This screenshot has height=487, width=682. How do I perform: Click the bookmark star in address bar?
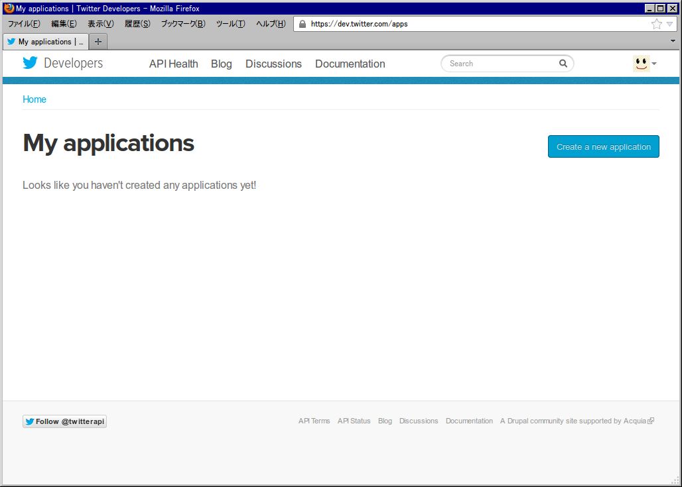[656, 24]
